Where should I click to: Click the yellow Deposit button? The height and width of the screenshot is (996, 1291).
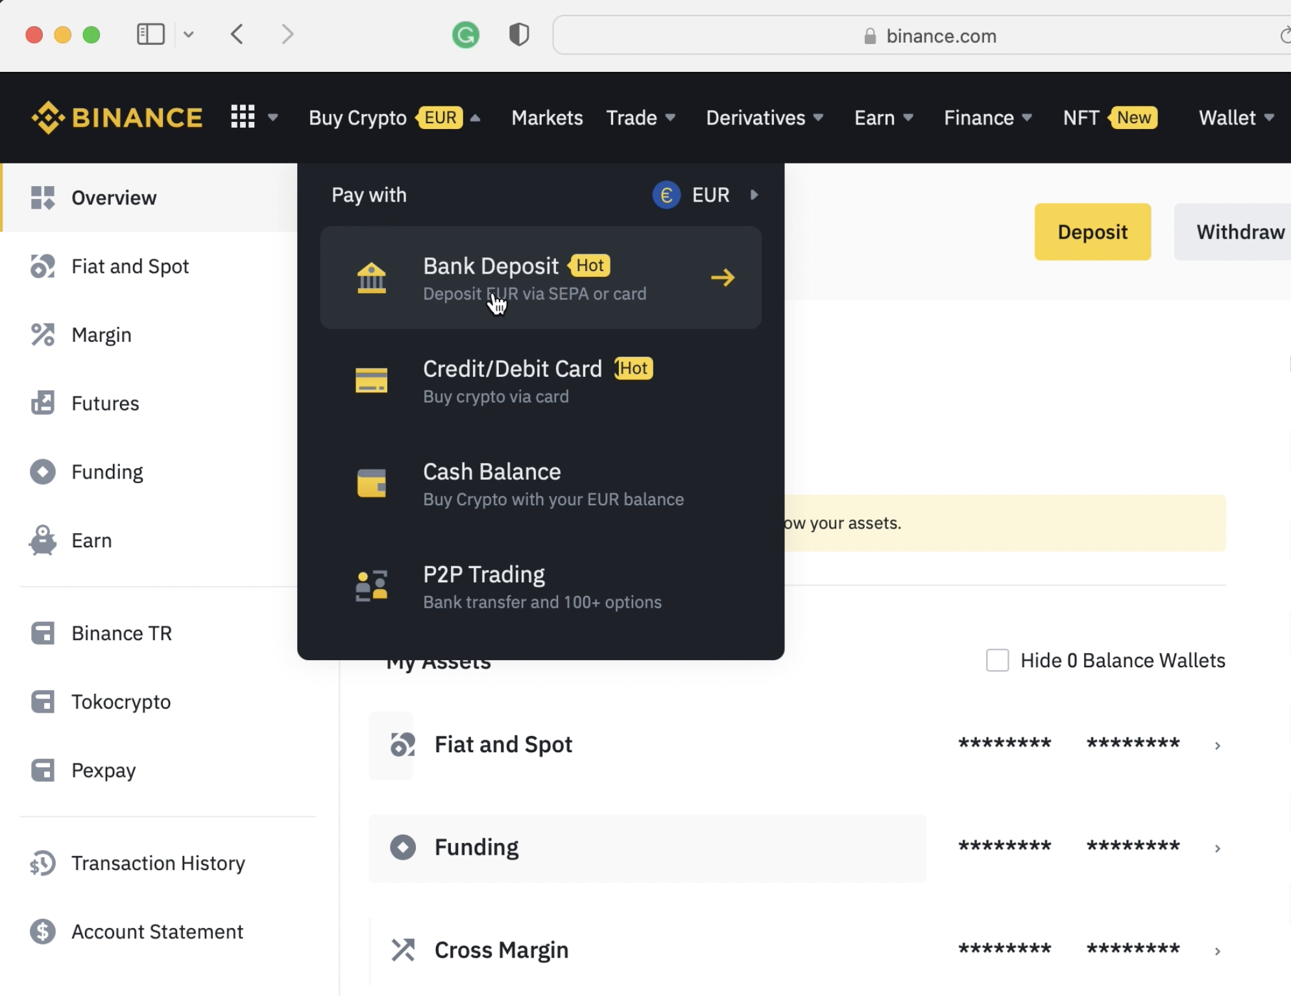1092,232
